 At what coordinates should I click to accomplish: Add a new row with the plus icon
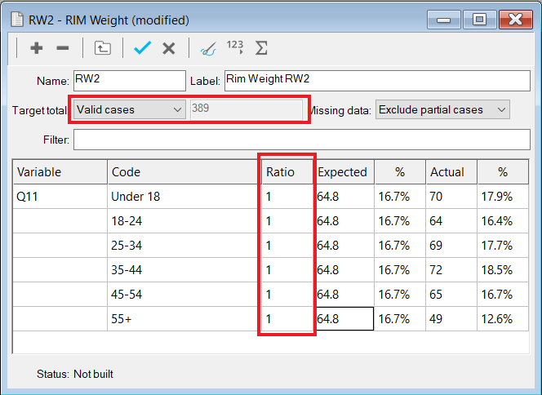pyautogui.click(x=36, y=47)
